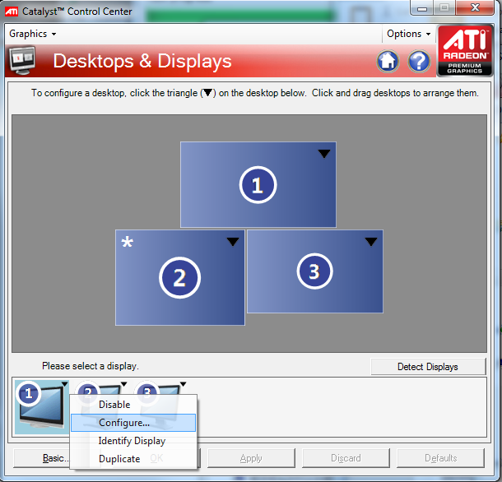
Task: Select Duplicate in the context menu
Action: coord(132,459)
